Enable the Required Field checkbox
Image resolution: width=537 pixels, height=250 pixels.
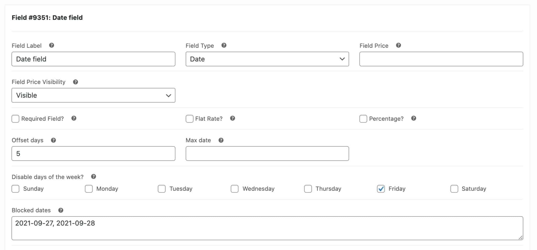tap(15, 119)
